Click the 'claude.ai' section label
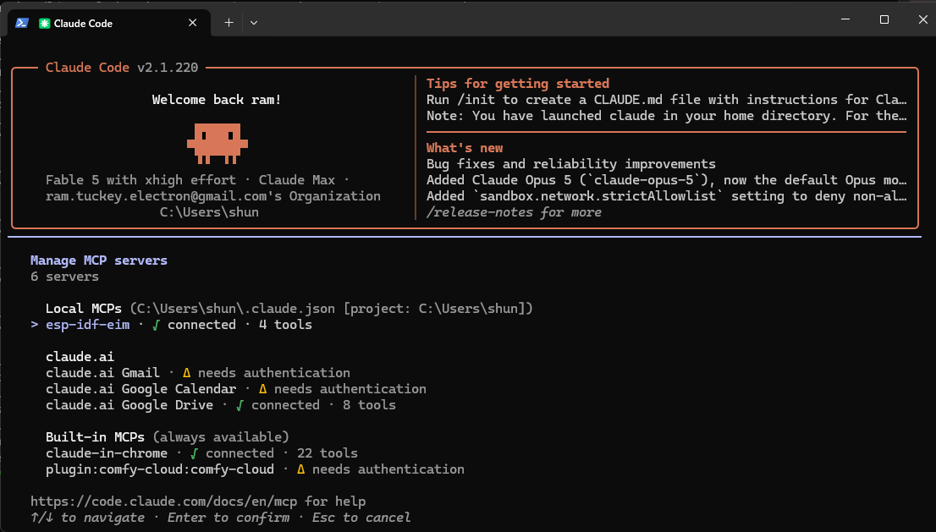 click(80, 357)
